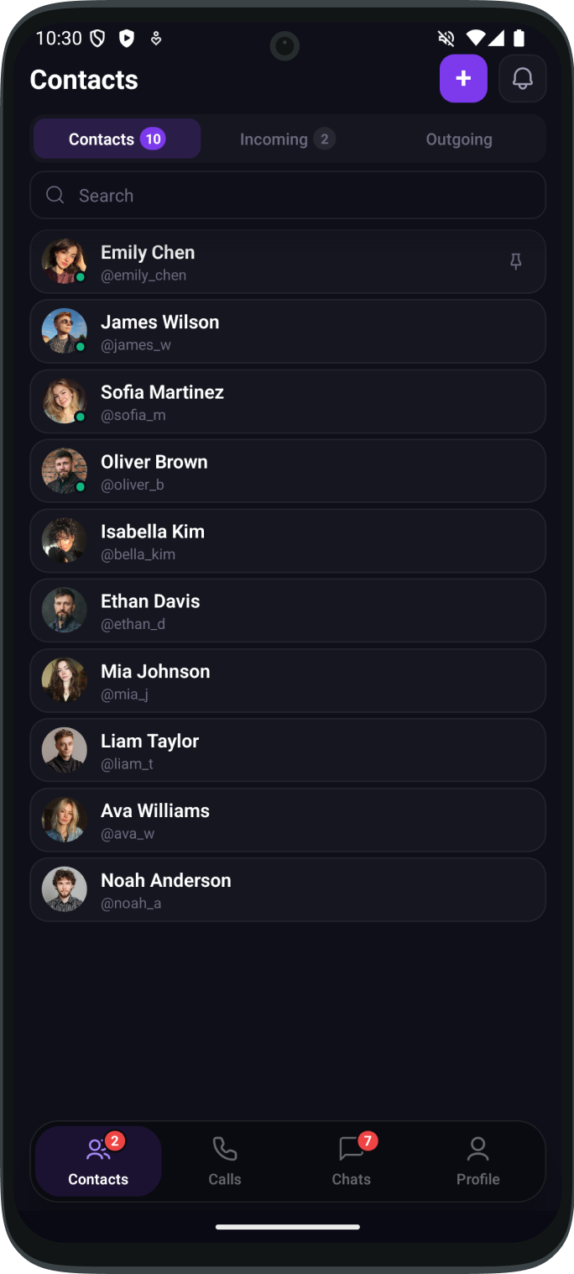Open Mia Johnson's contact row
This screenshot has height=1274, width=574.
287,680
